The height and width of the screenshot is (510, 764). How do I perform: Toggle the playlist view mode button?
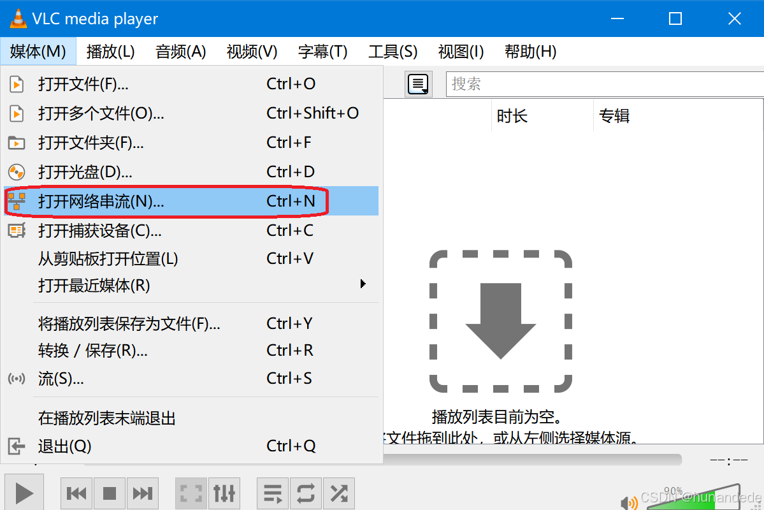click(x=418, y=84)
